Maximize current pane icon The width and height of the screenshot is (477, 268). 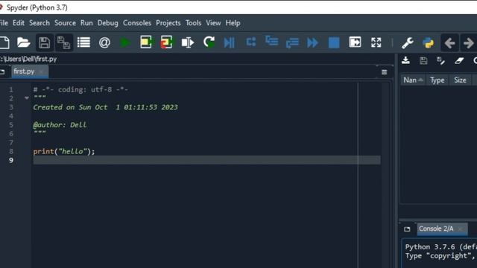tap(355, 42)
